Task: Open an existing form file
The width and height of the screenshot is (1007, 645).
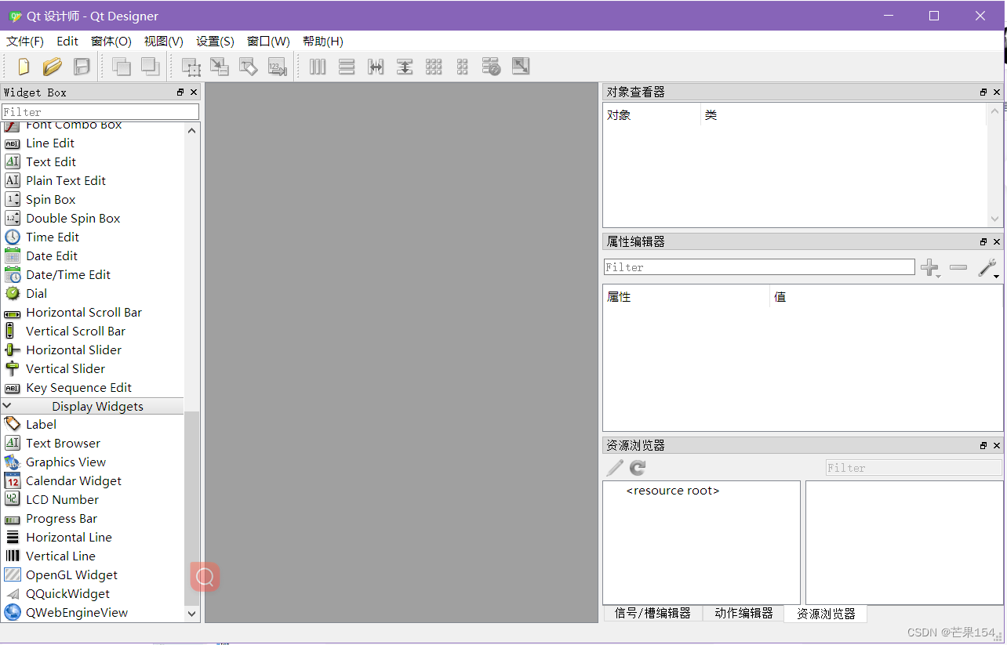Action: click(x=52, y=67)
